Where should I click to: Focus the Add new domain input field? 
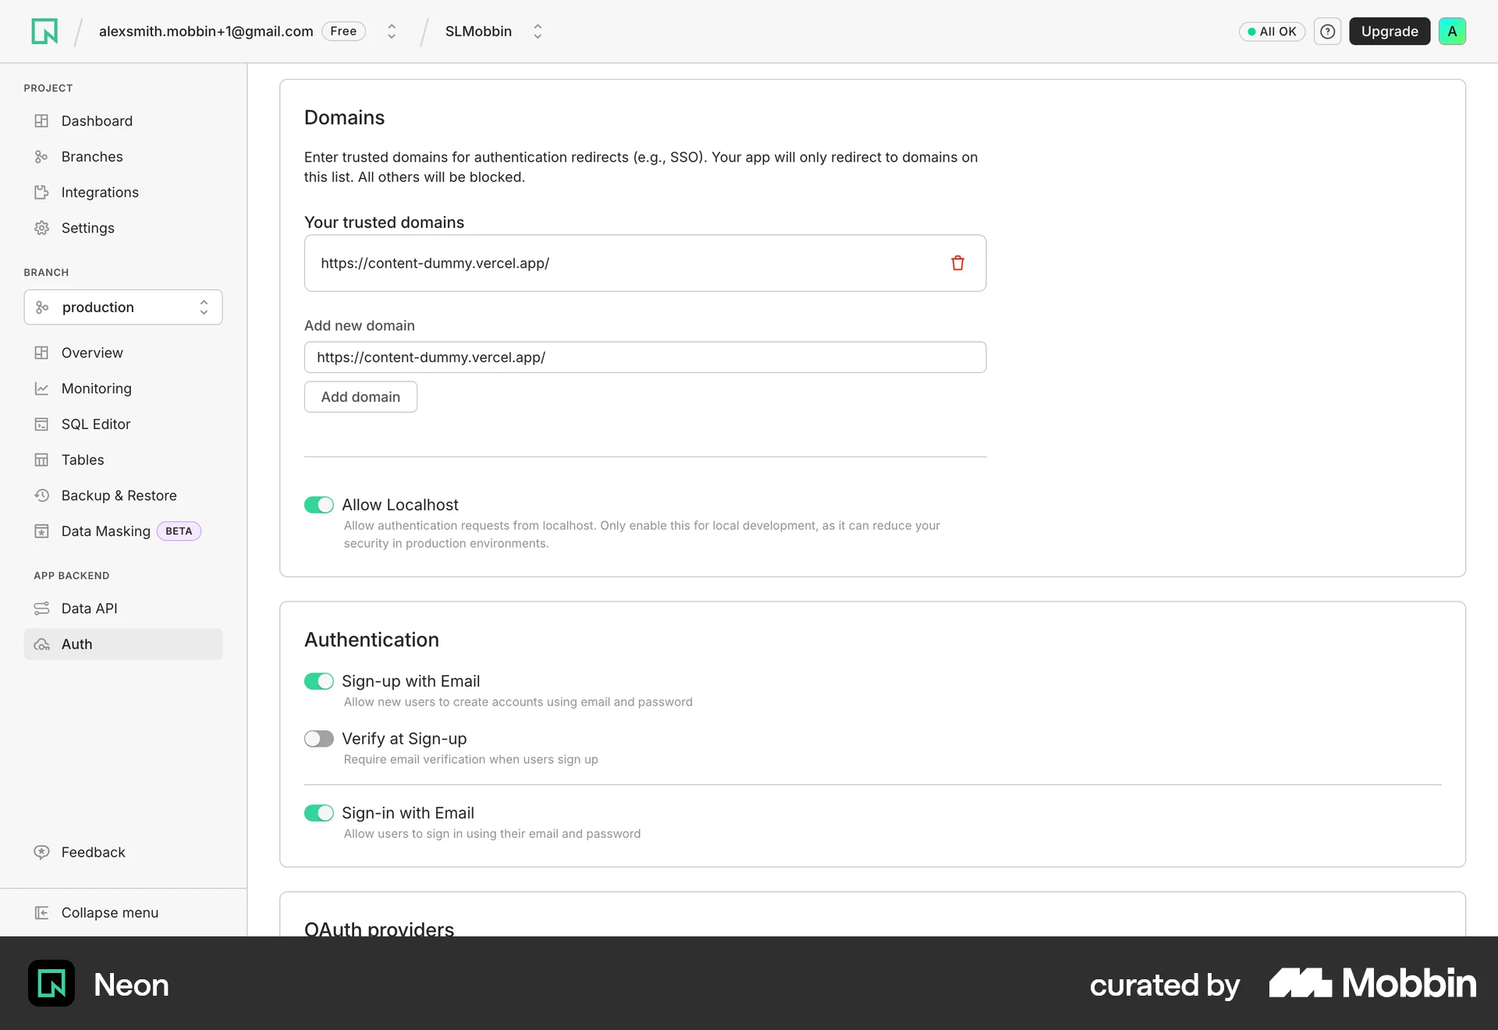tap(645, 357)
